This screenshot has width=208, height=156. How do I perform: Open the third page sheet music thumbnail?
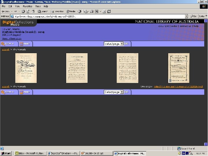point(127,68)
